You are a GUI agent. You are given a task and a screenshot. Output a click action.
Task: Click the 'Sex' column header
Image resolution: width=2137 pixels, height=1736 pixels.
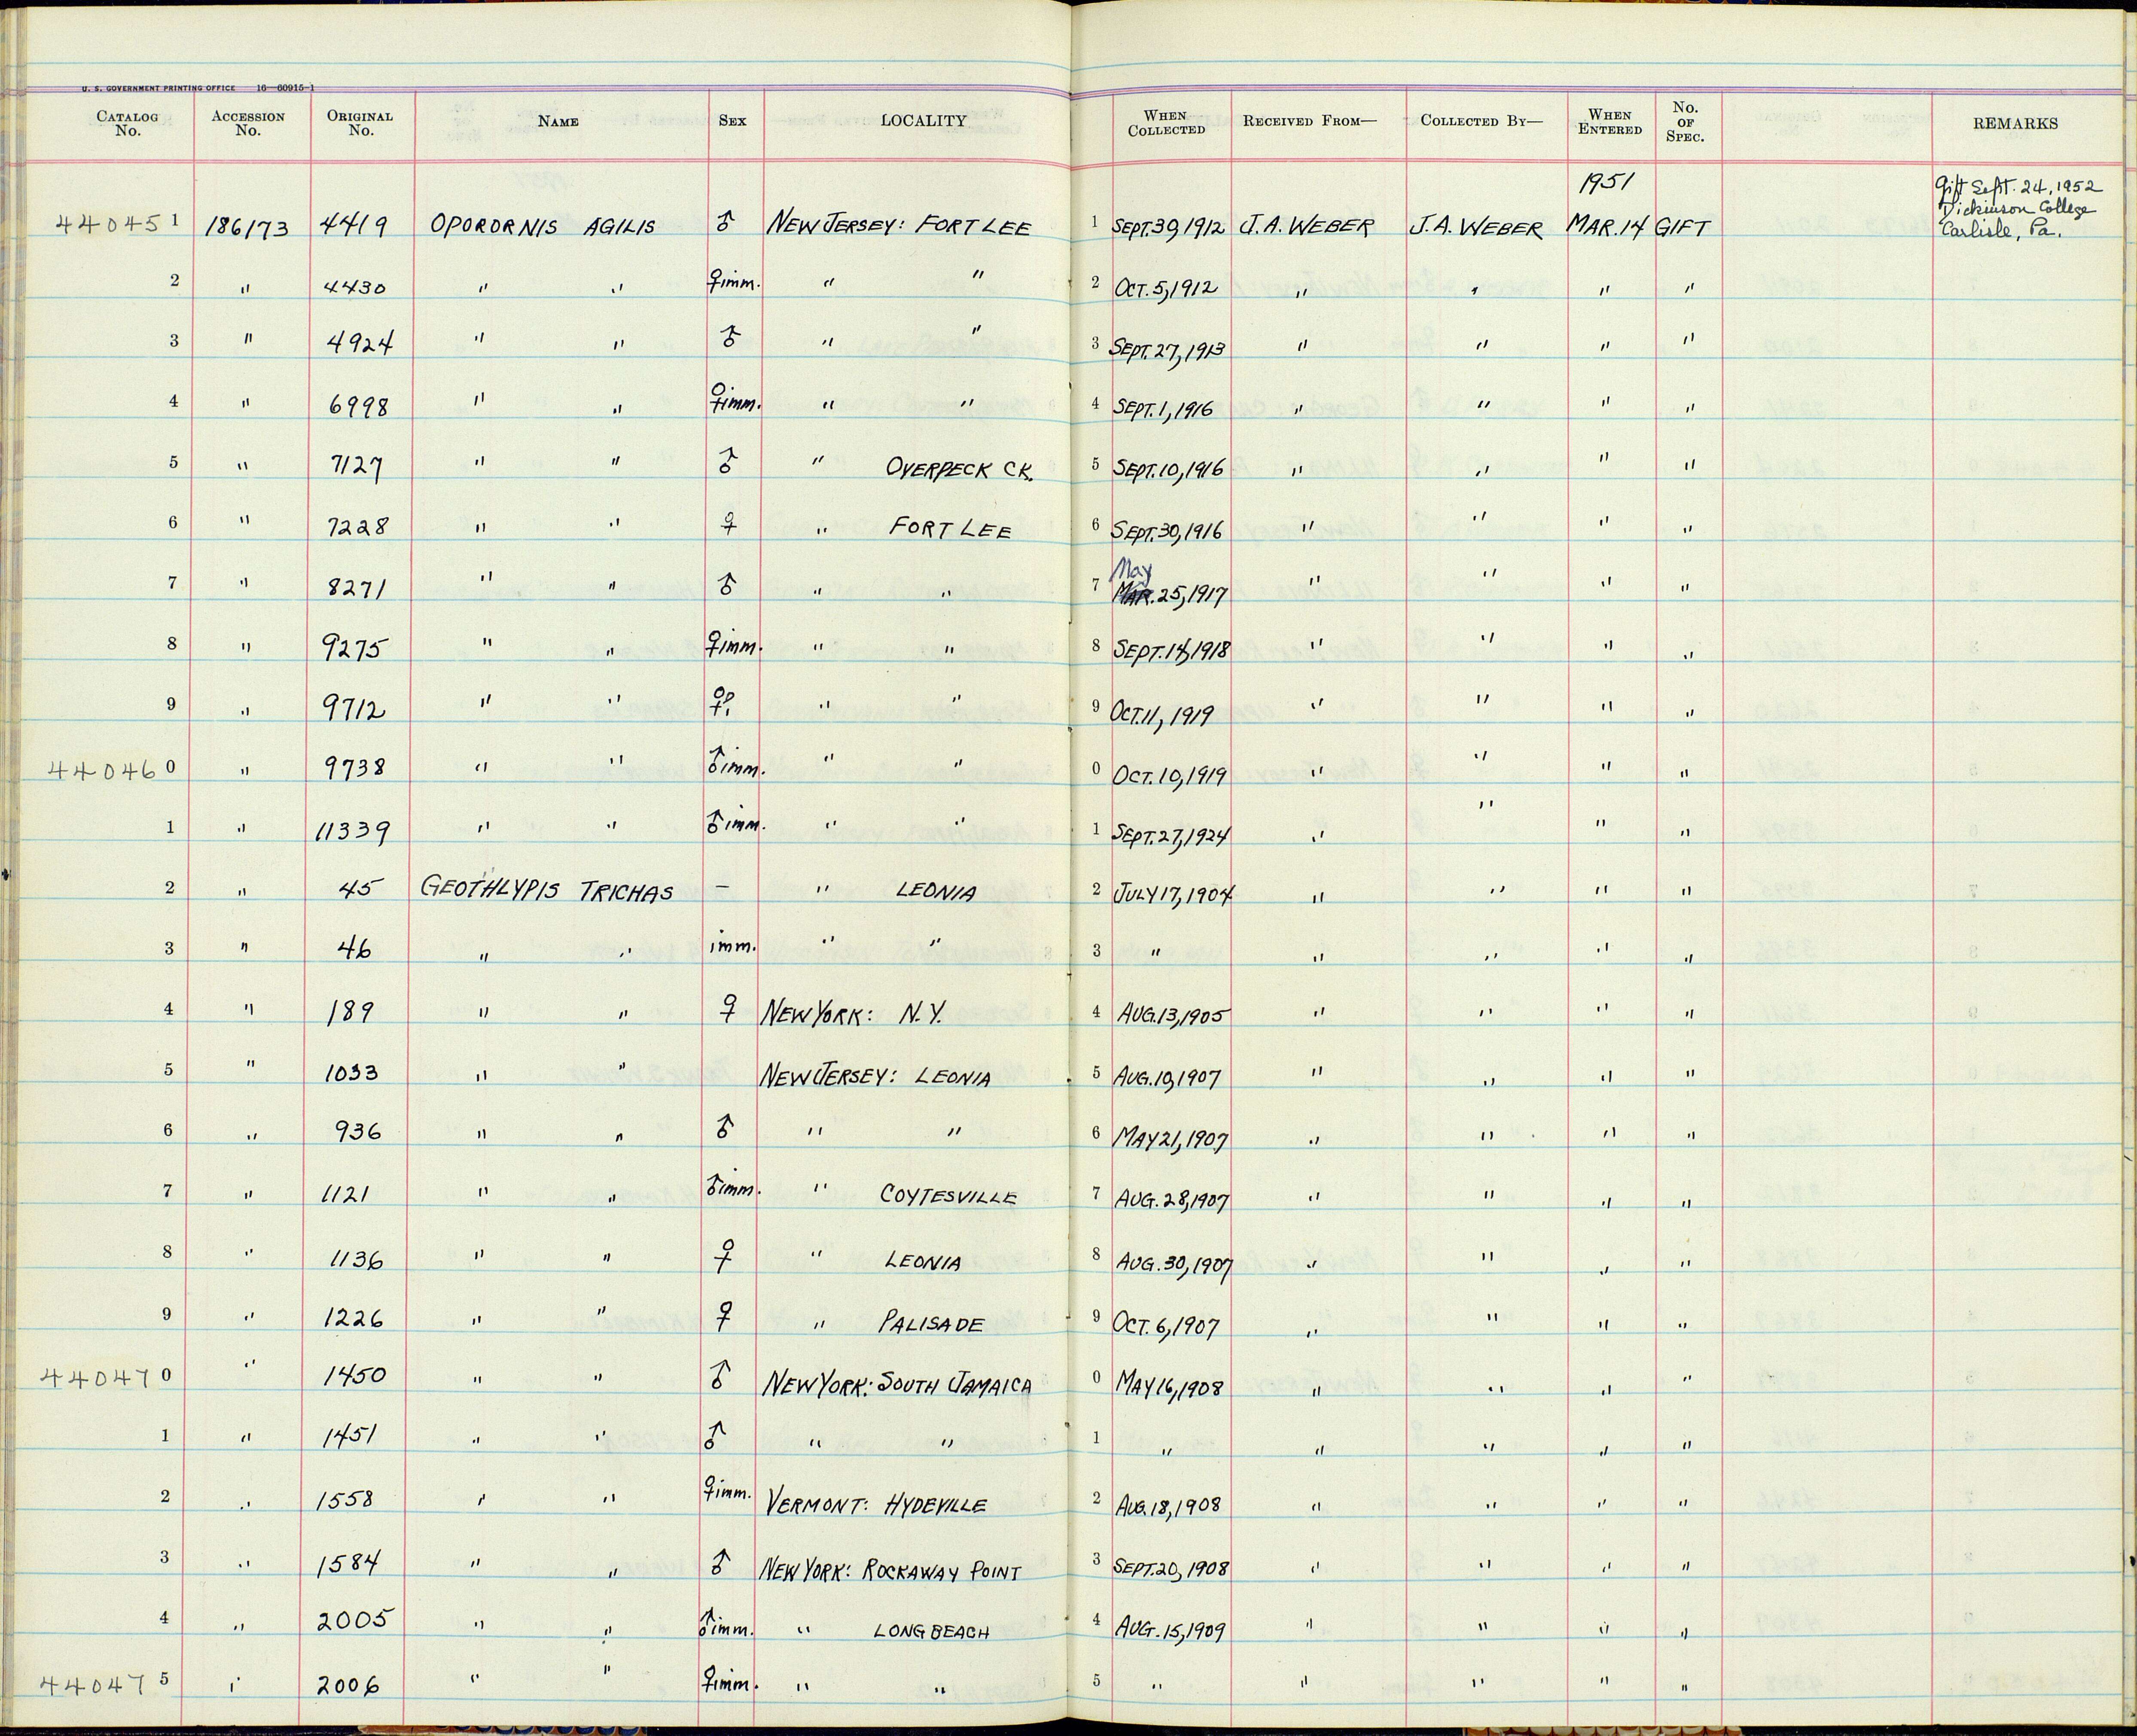[732, 121]
